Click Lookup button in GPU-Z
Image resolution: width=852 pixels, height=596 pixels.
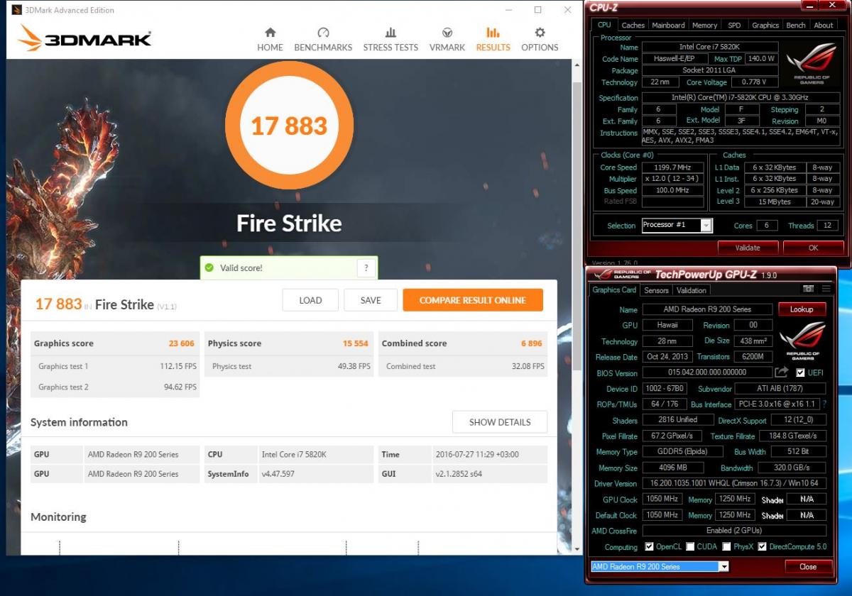802,309
